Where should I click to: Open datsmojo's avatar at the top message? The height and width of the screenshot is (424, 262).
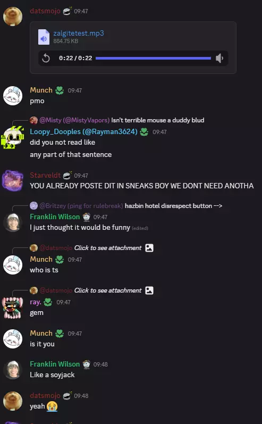point(13,16)
